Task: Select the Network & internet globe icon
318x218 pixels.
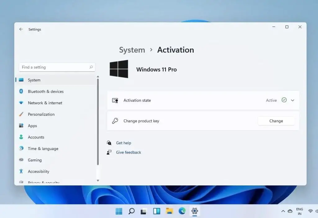Action: [21, 103]
